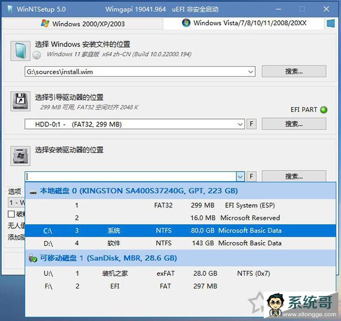341x321 pixels.
Task: Click the installation drive icon
Action: [20, 156]
